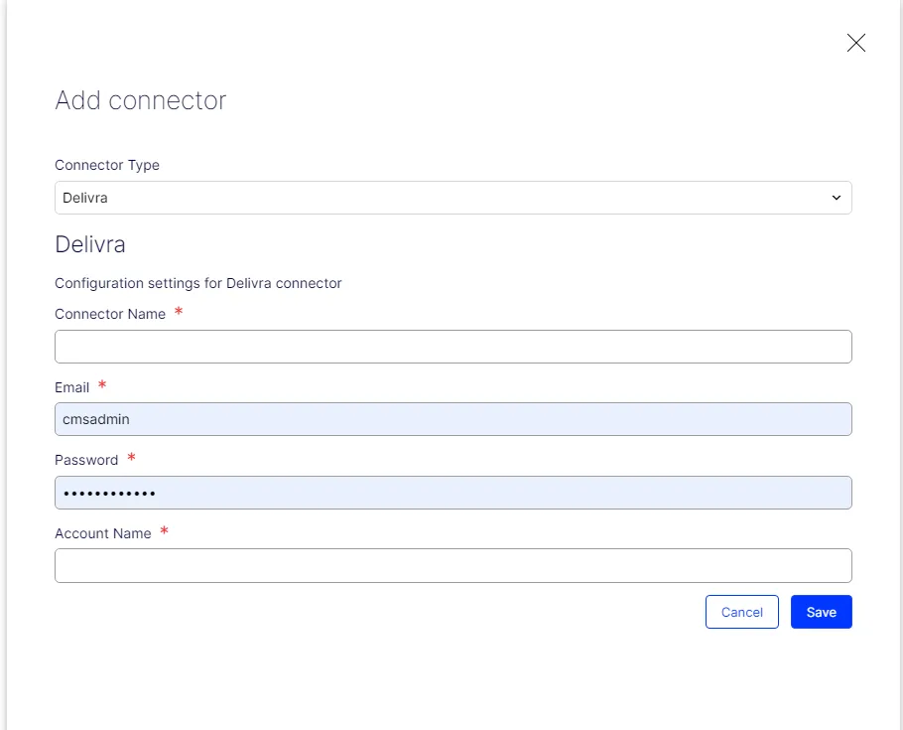Click the Password label

tap(86, 460)
